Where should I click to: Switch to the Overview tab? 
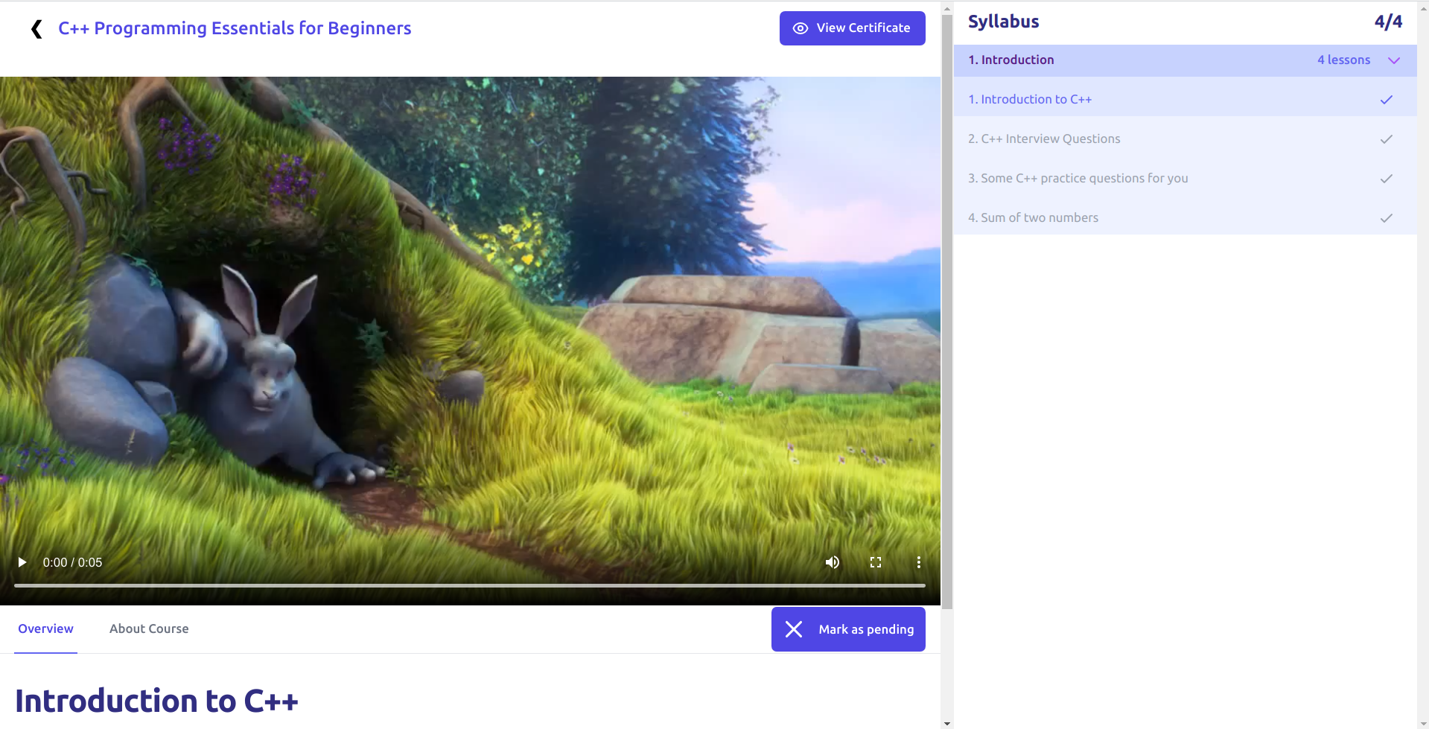[45, 629]
